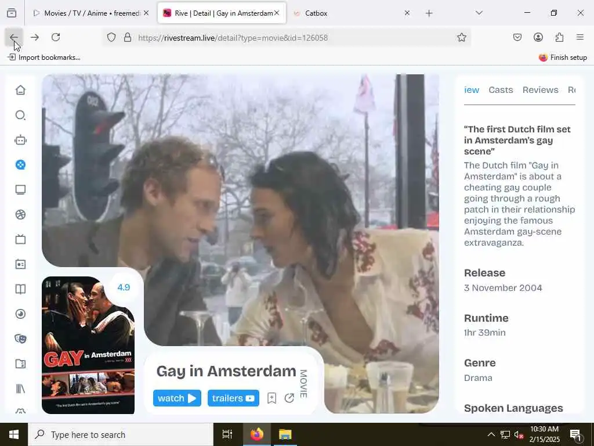This screenshot has height=446, width=594.
Task: Bookmark this page with the star
Action: [x=461, y=38]
